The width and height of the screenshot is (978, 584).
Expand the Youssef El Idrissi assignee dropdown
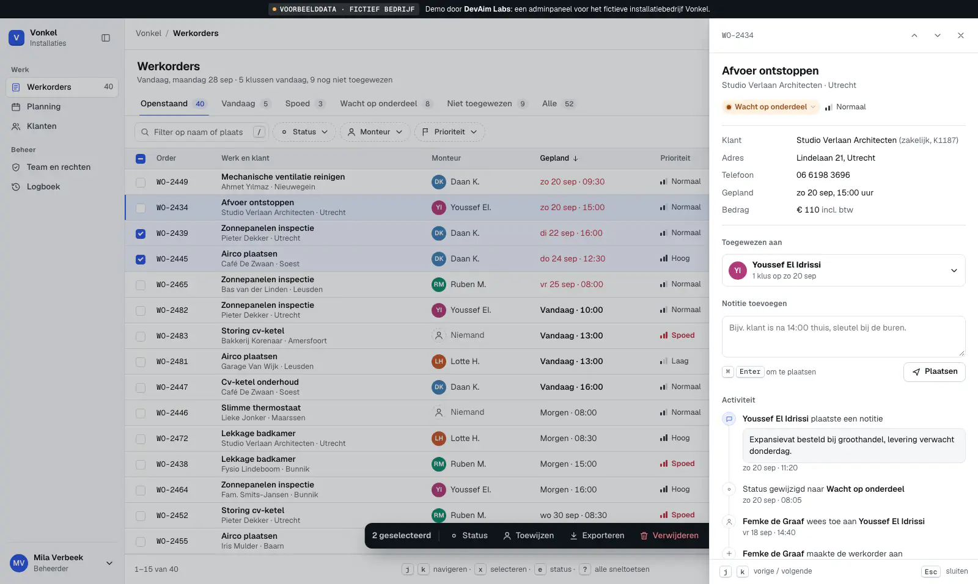[x=844, y=271]
